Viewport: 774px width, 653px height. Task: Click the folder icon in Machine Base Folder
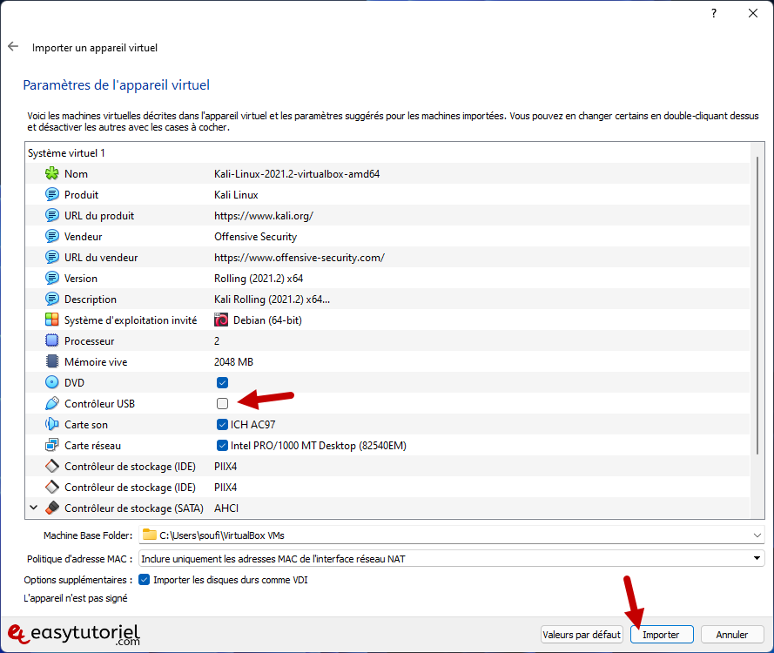(149, 535)
